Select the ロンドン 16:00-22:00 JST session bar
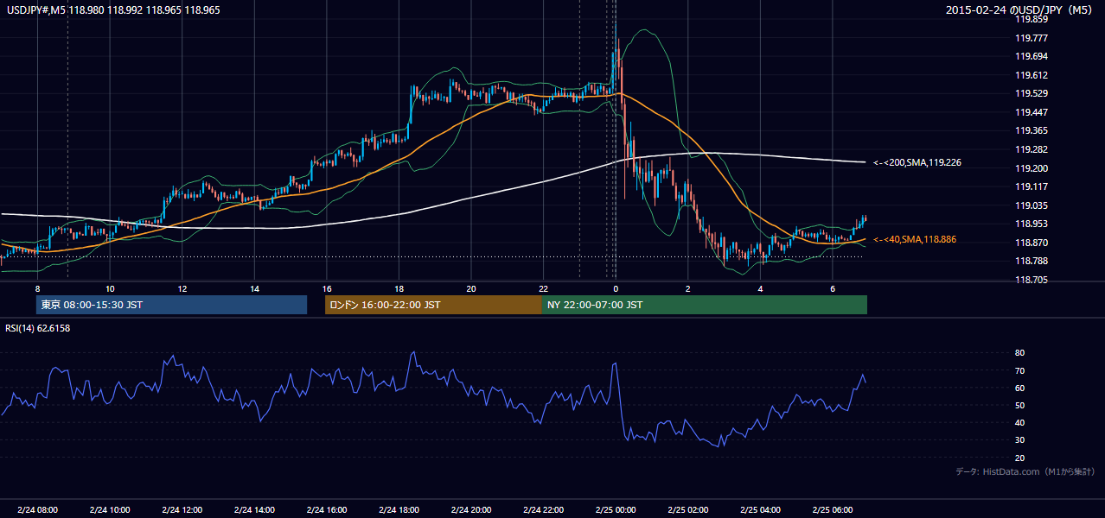 pos(433,305)
